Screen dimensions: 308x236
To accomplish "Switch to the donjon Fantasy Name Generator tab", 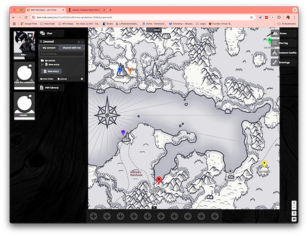I will click(x=87, y=10).
